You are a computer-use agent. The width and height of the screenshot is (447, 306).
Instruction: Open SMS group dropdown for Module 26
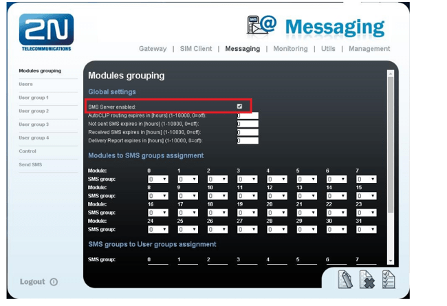coord(217,230)
